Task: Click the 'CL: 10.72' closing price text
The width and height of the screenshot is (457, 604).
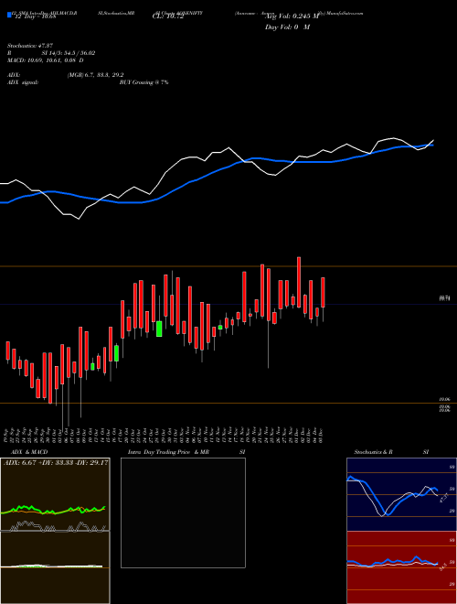Action: tap(168, 17)
